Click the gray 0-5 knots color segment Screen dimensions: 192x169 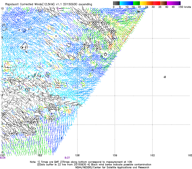click(116, 3)
